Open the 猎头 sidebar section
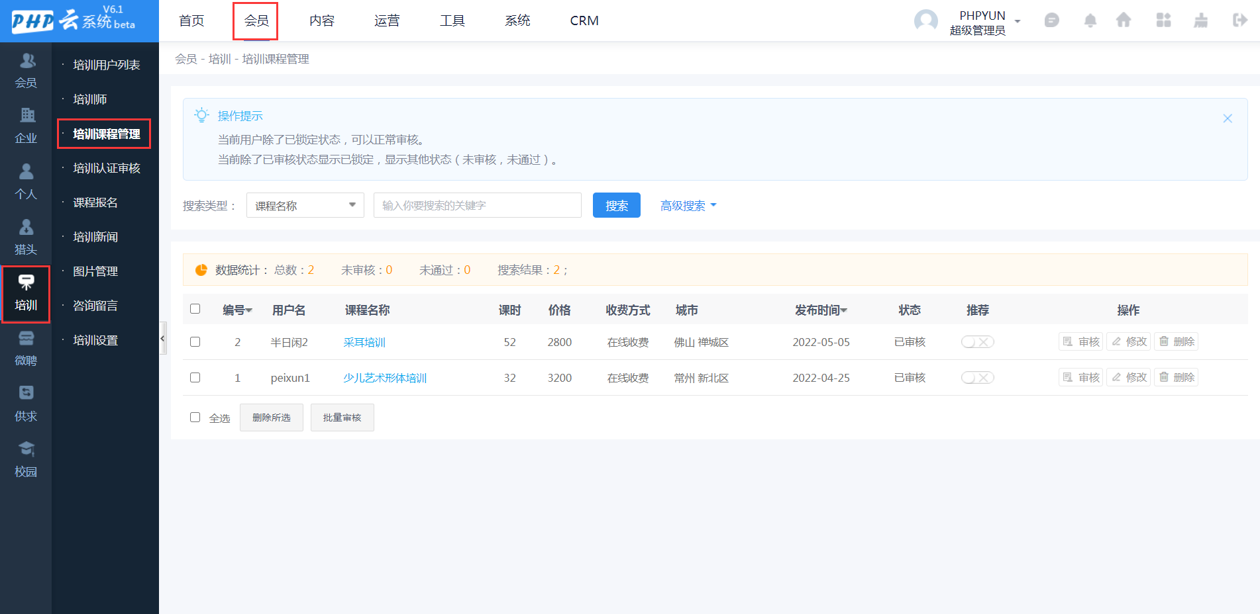 tap(26, 237)
